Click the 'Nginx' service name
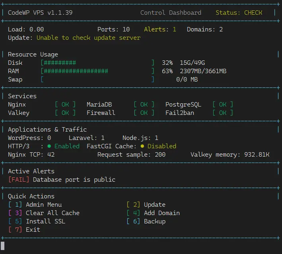 point(17,105)
